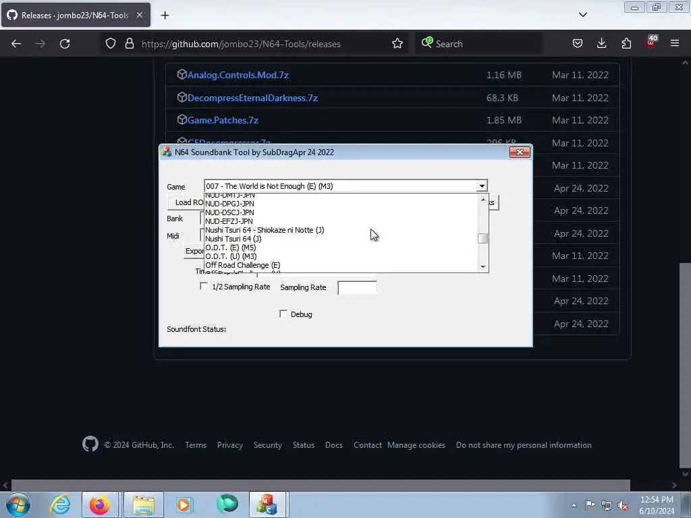Open the Pocket save icon in toolbar

(578, 44)
